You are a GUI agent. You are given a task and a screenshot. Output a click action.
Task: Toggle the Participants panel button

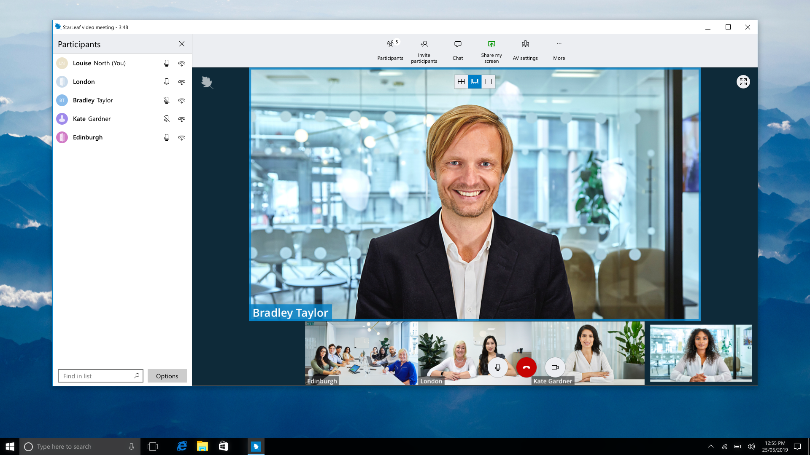[390, 51]
